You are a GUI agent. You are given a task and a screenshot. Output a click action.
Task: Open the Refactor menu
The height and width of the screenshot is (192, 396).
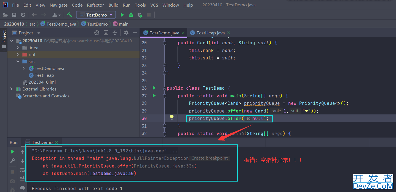click(x=95, y=5)
